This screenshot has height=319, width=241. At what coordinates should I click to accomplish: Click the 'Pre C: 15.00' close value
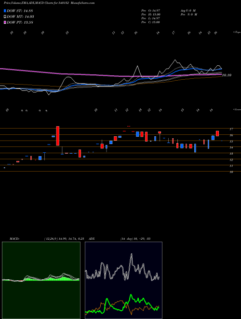tap(150, 22)
